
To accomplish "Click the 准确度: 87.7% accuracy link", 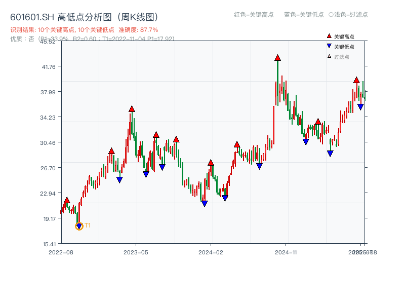I will coord(138,30).
